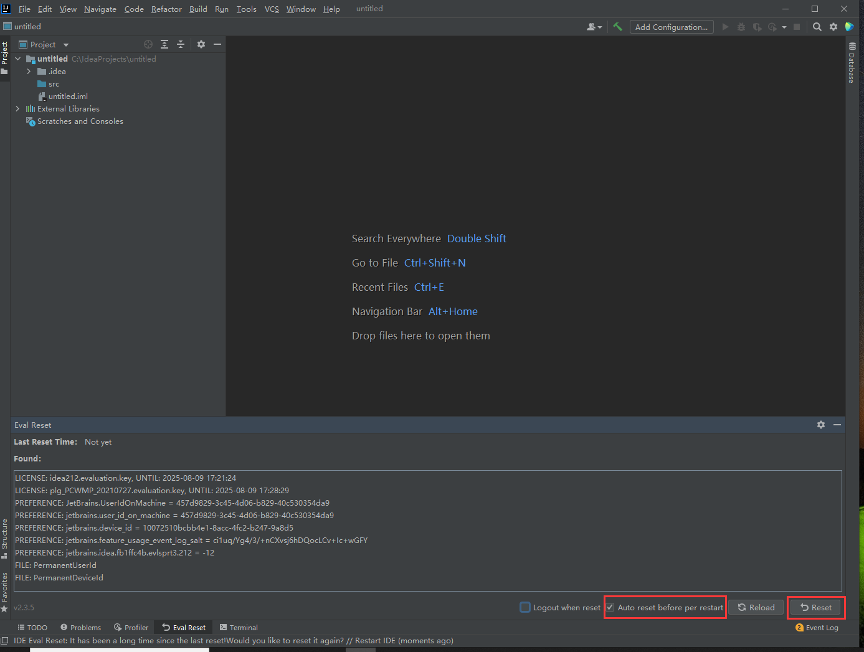Open Search Everywhere magnifier icon
The width and height of the screenshot is (864, 652).
pos(817,27)
